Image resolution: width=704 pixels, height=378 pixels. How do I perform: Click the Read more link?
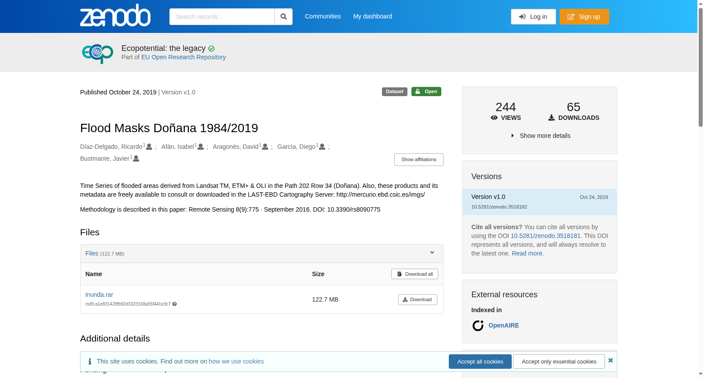(527, 253)
